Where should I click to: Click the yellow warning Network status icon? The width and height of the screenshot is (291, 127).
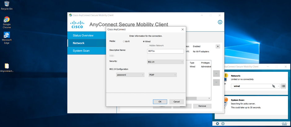click(226, 76)
